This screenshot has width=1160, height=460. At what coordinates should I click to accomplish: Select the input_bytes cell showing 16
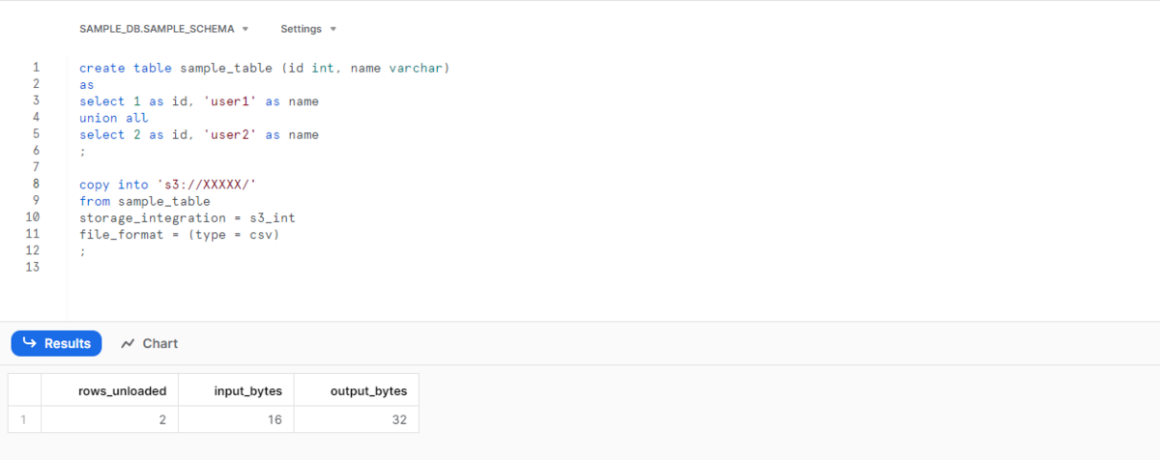tap(237, 419)
